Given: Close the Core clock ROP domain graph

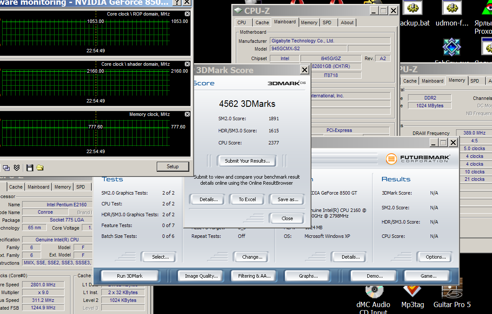Looking at the screenshot, I should point(188,14).
